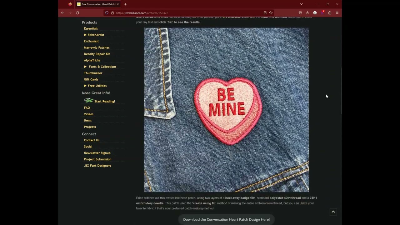Open the Social page
This screenshot has height=225, width=400.
point(88,147)
